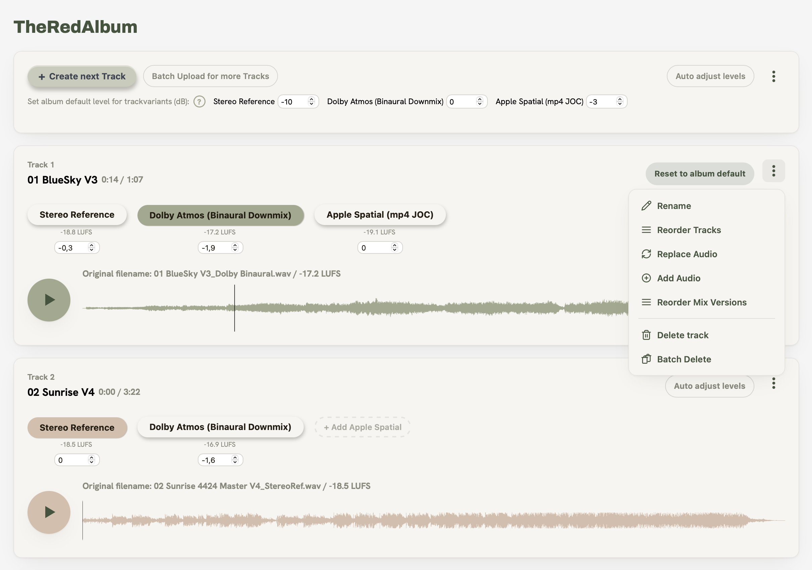This screenshot has height=570, width=812.
Task: Select Track 1 Apple Spatial mp4 JOC
Action: (380, 215)
